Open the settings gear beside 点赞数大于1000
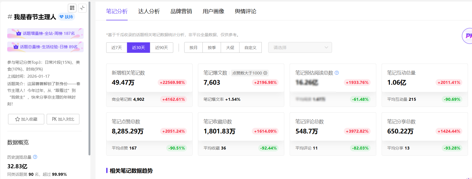This screenshot has height=179, width=472. [265, 73]
